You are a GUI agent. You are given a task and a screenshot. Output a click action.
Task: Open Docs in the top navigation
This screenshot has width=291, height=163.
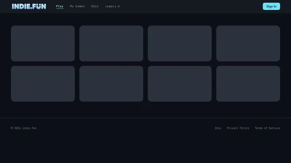coord(95,6)
